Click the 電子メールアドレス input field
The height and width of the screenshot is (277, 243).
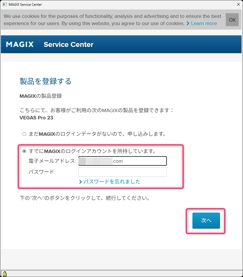pos(122,161)
